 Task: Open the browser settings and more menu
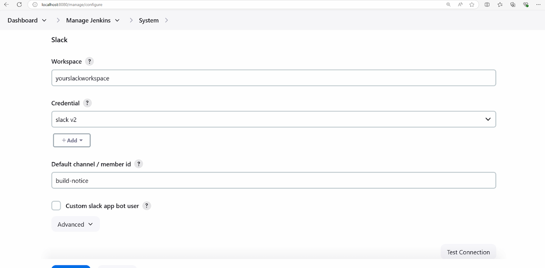(x=538, y=5)
